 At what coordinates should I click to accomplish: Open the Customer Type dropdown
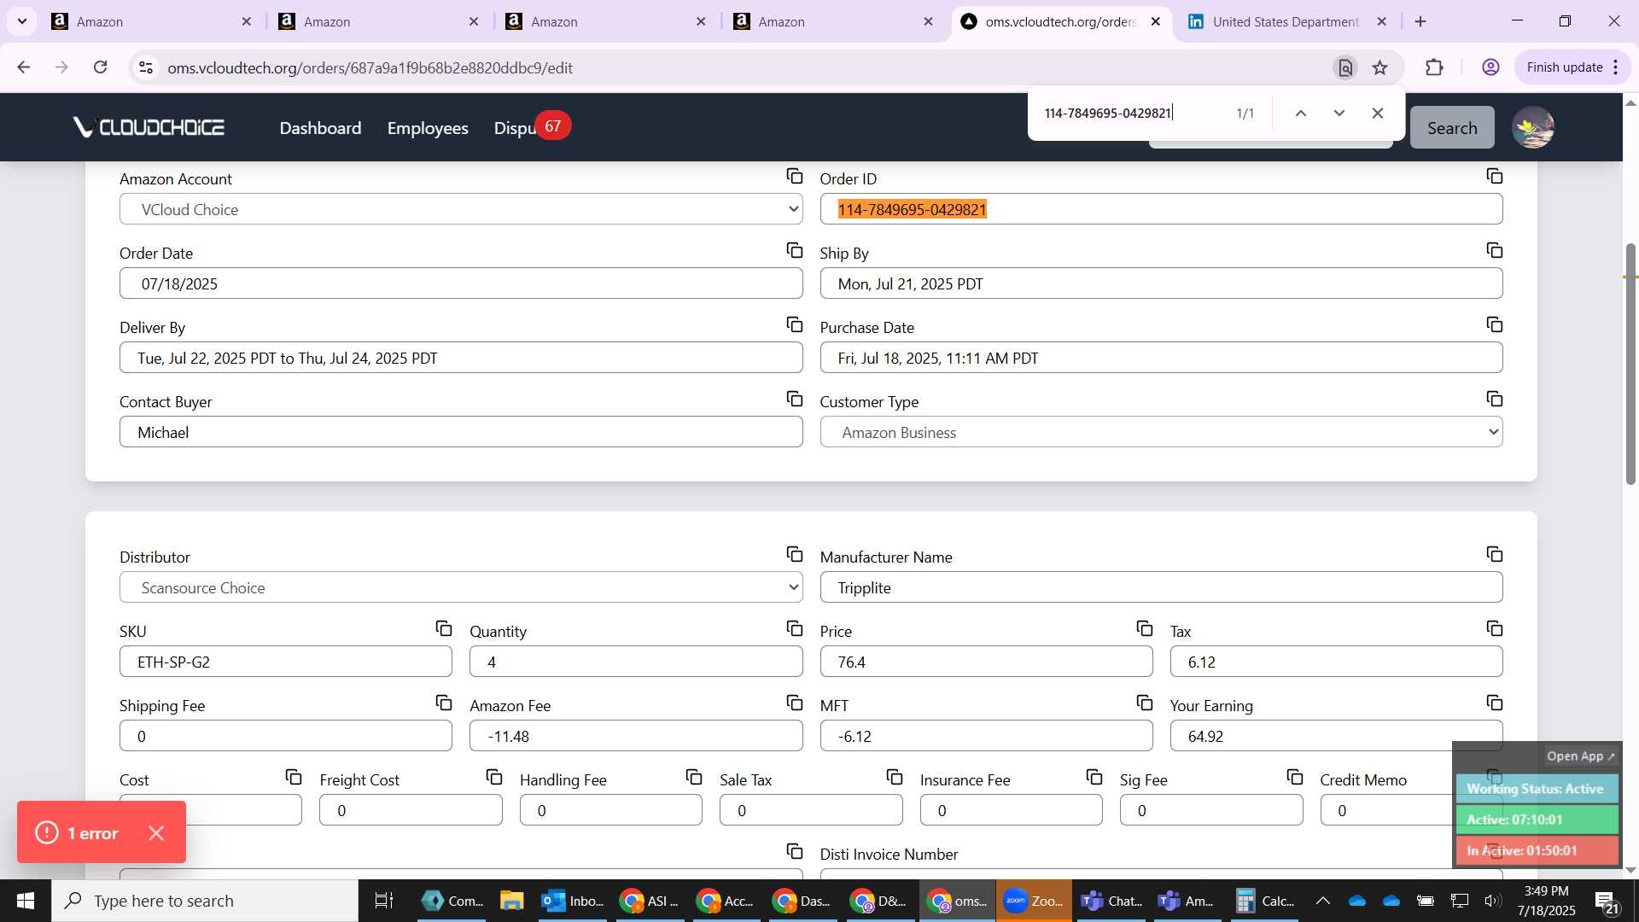pos(1161,432)
